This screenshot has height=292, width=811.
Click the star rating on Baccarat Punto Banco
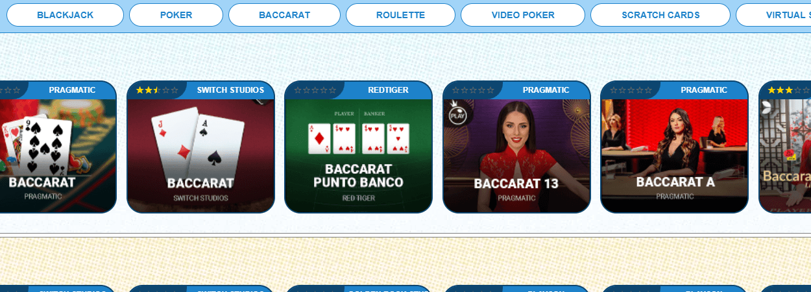click(315, 90)
